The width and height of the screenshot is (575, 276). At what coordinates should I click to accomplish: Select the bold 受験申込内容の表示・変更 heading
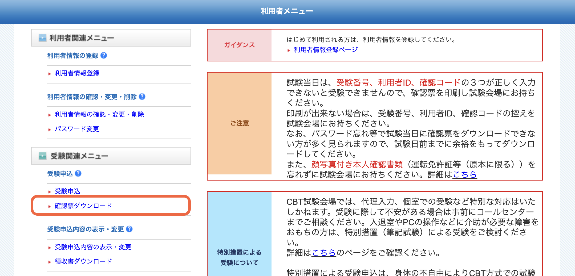[86, 229]
